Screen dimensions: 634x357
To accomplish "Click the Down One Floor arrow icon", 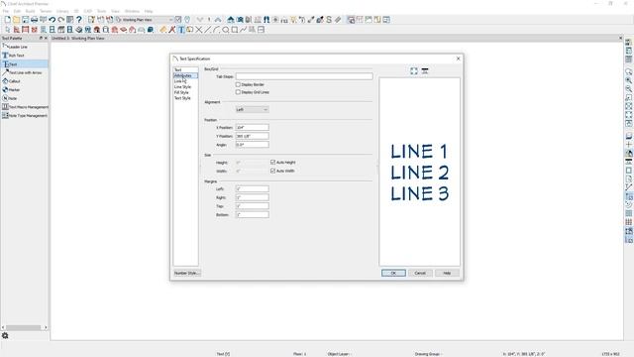I will tap(200, 20).
